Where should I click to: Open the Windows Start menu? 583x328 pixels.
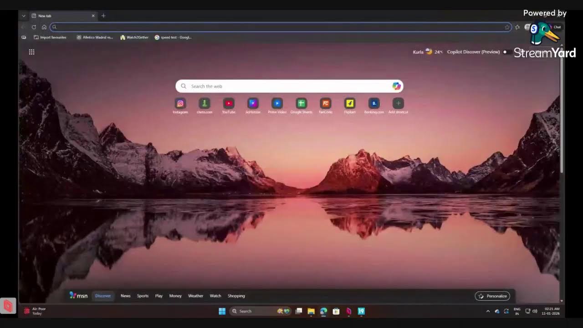222,311
